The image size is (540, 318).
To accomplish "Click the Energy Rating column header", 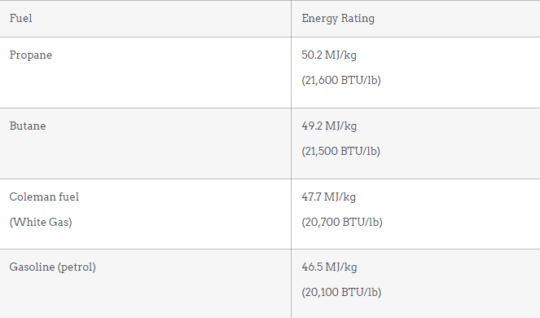I will click(338, 18).
